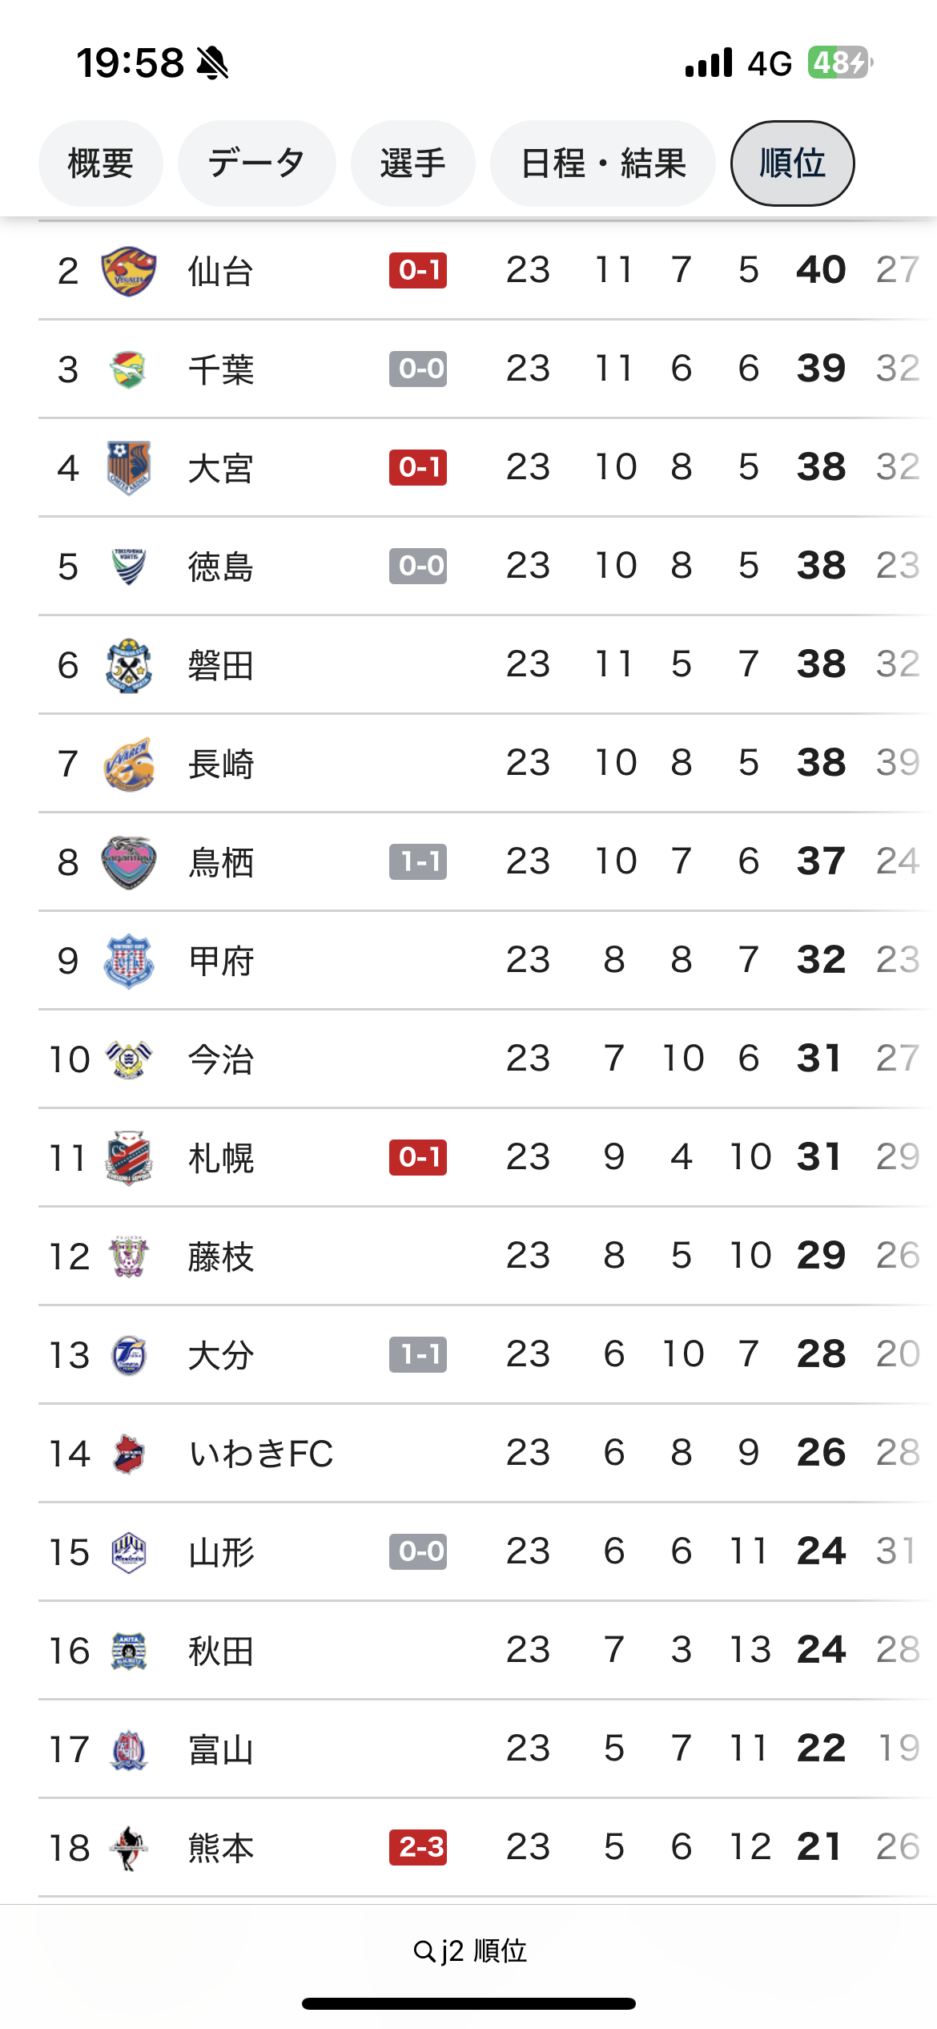Image resolution: width=937 pixels, height=2029 pixels.
Task: Open Sendai's 0-1 live score badge
Action: (x=418, y=270)
